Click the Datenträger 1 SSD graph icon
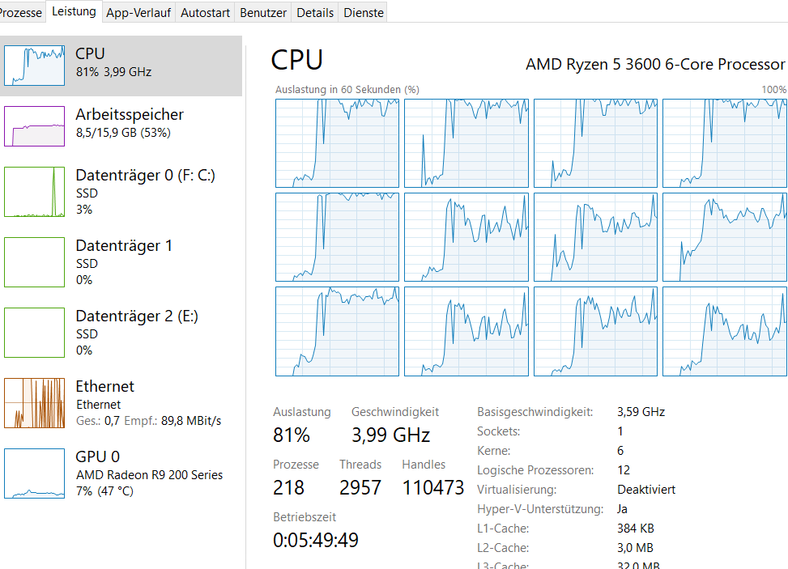788x569 pixels. (34, 262)
